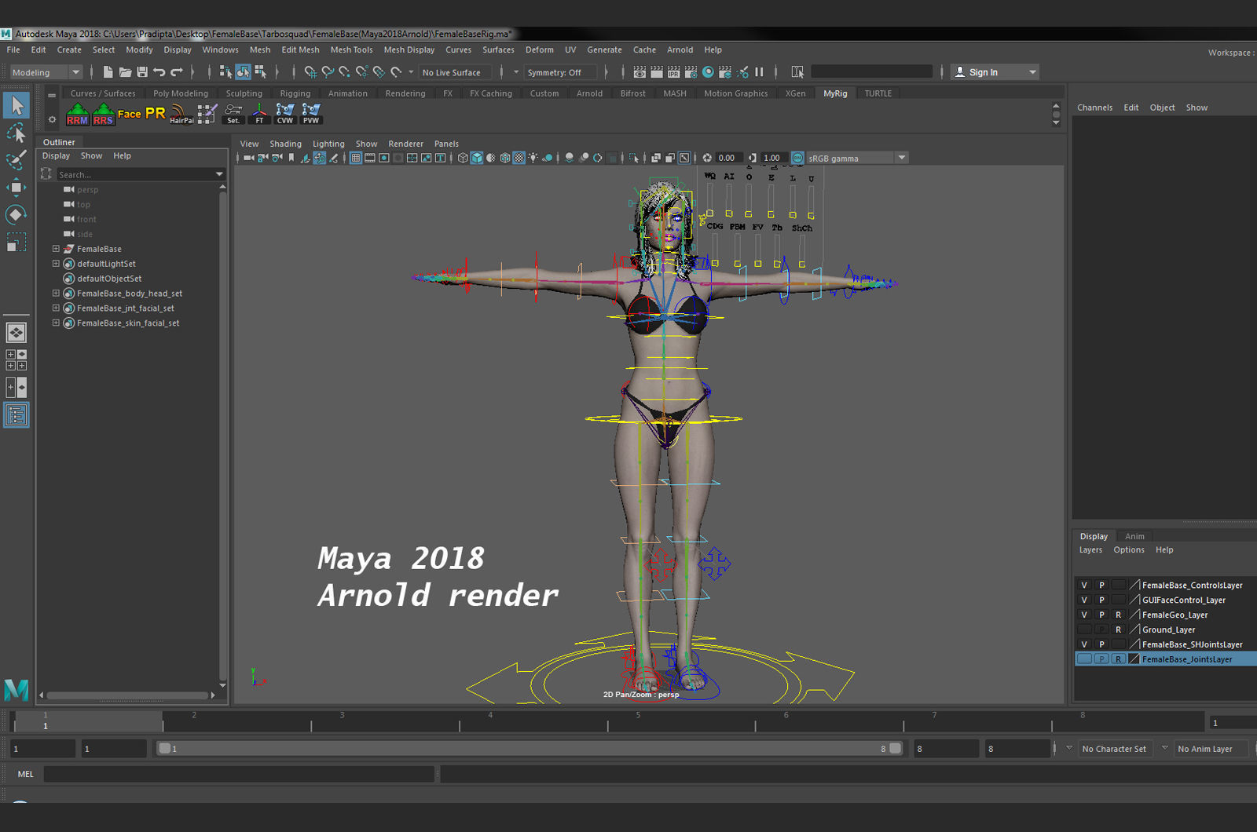Switch to the Anim layer tab
Viewport: 1257px width, 832px height.
(x=1134, y=537)
